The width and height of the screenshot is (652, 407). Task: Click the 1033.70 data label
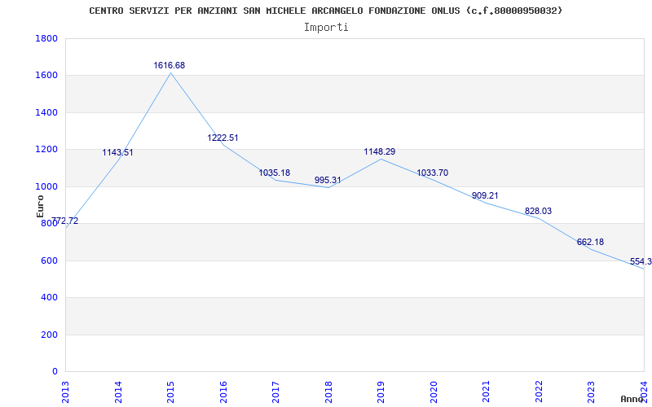(433, 173)
